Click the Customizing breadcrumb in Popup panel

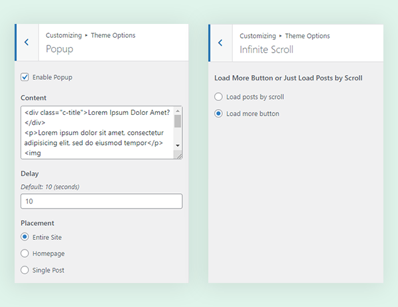point(64,36)
